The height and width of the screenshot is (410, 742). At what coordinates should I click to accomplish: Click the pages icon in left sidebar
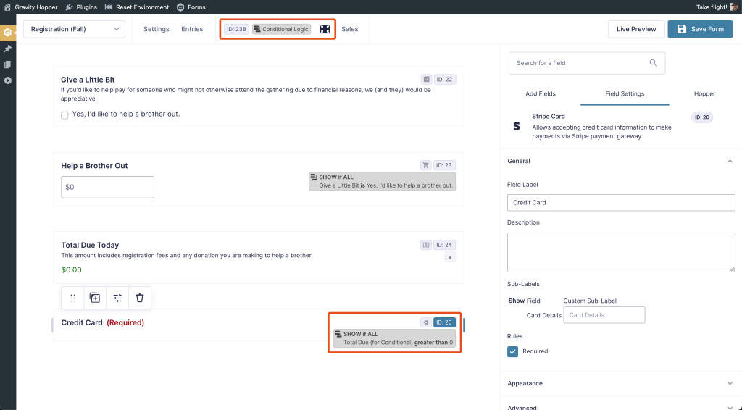(7, 64)
